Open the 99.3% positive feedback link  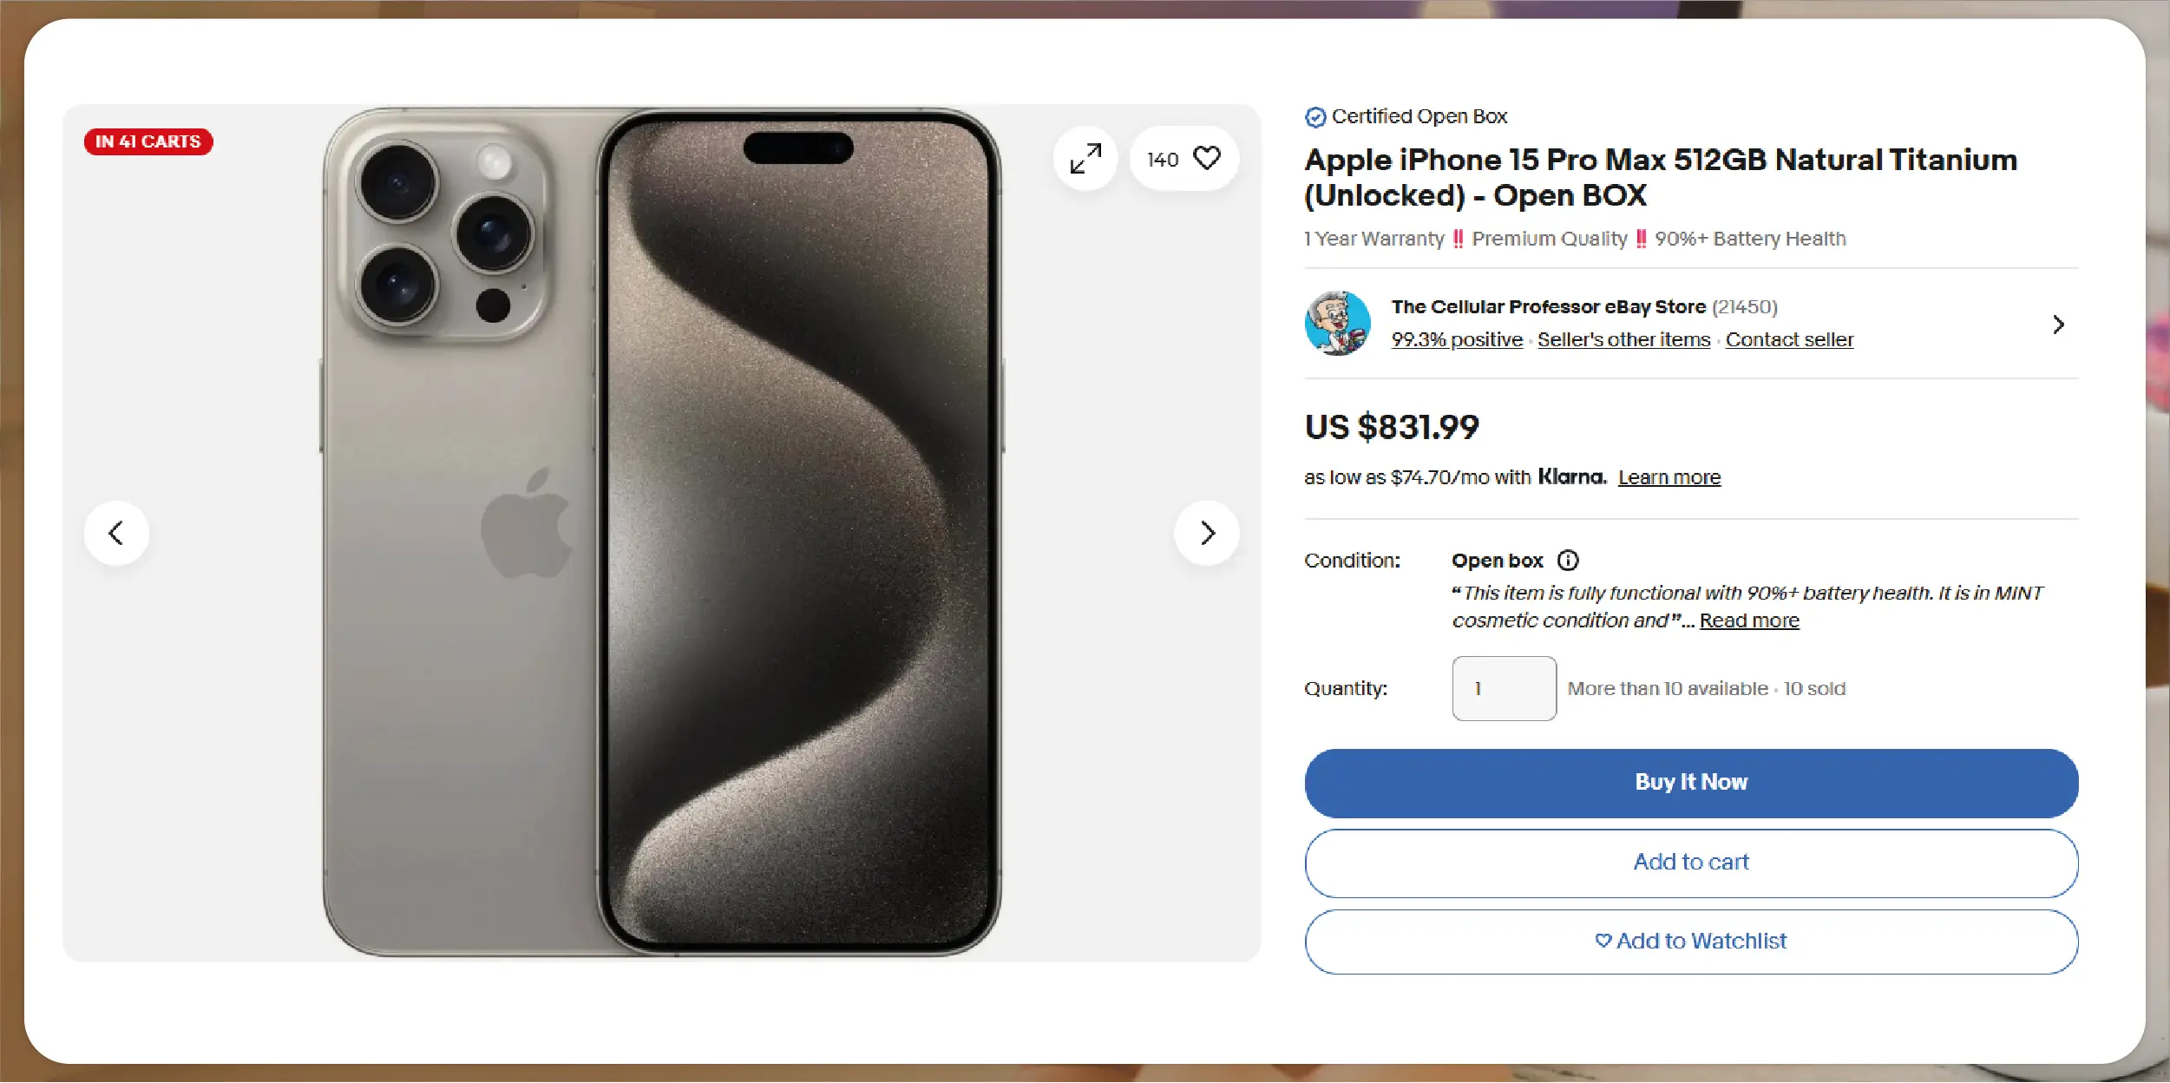1457,339
